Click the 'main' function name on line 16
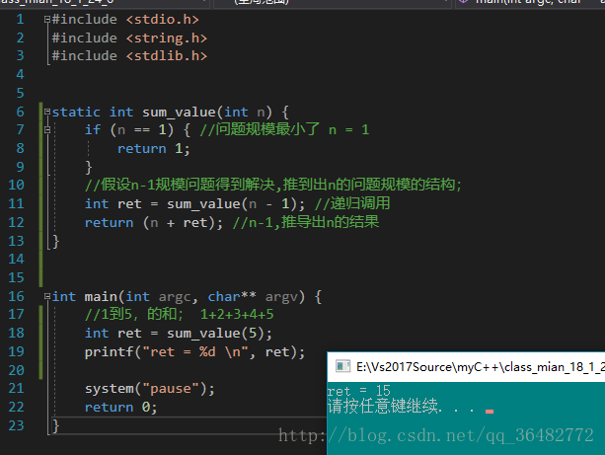The height and width of the screenshot is (455, 605). coord(101,296)
